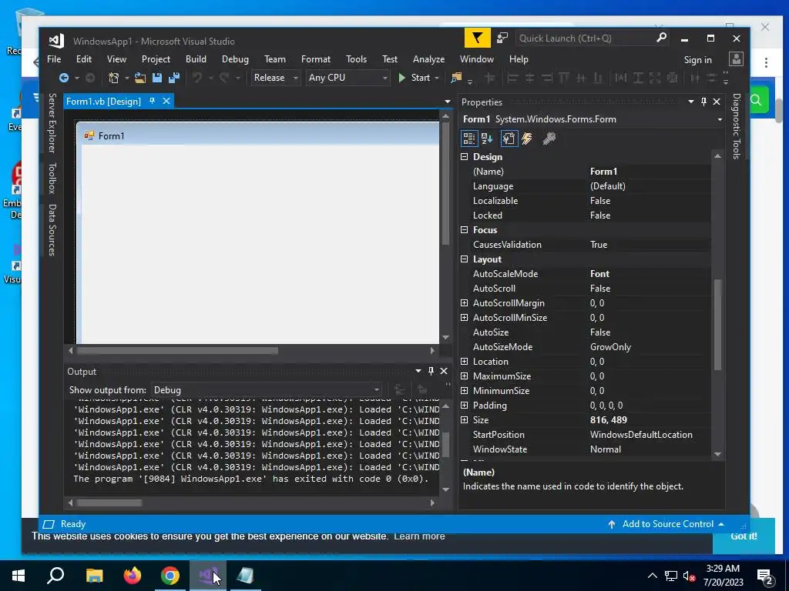Viewport: 789px width, 591px height.
Task: Click the Windows taskbar search icon
Action: pyautogui.click(x=55, y=576)
